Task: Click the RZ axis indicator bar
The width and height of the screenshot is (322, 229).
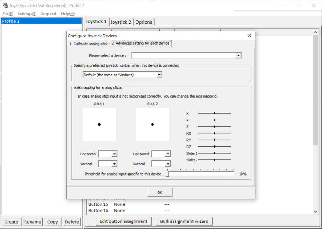Action: tap(214, 147)
